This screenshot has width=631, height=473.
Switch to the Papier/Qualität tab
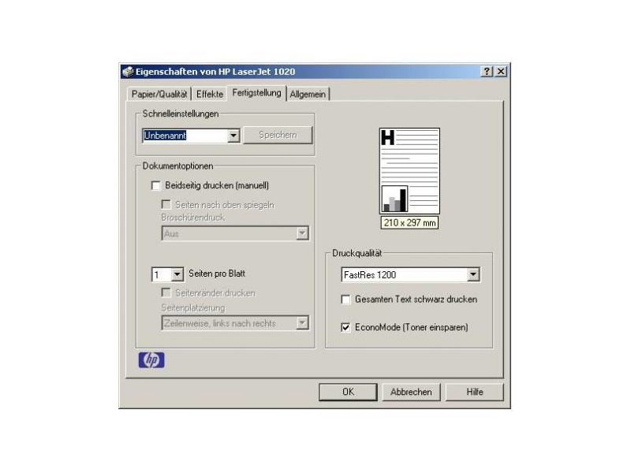159,94
